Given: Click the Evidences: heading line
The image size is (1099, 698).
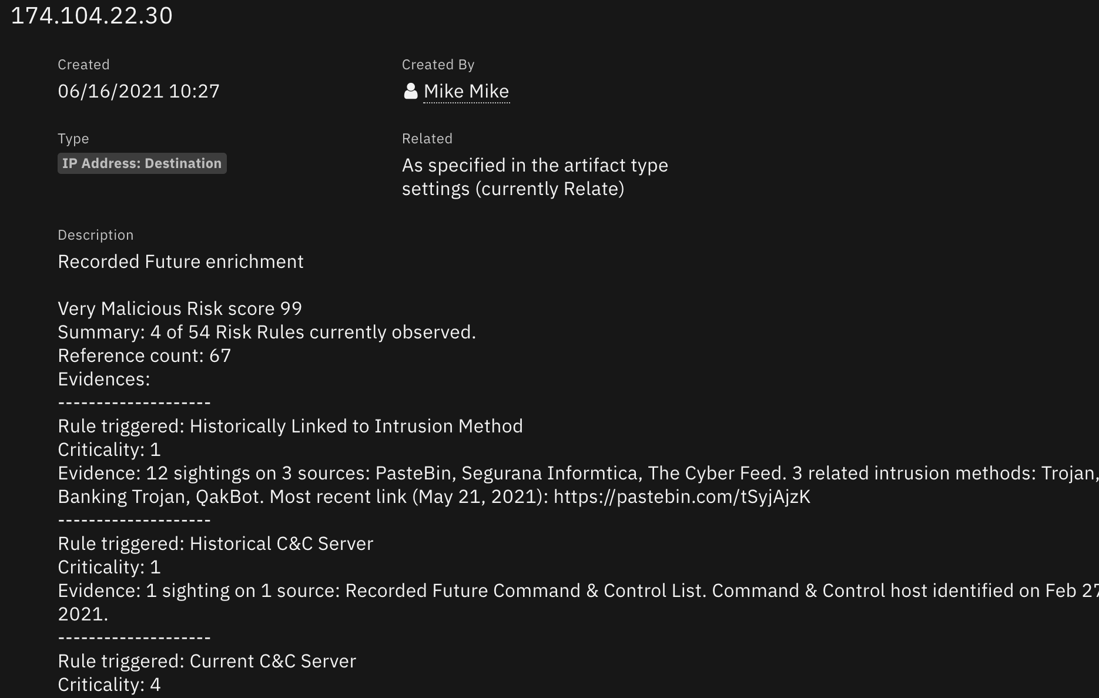Looking at the screenshot, I should click(104, 379).
